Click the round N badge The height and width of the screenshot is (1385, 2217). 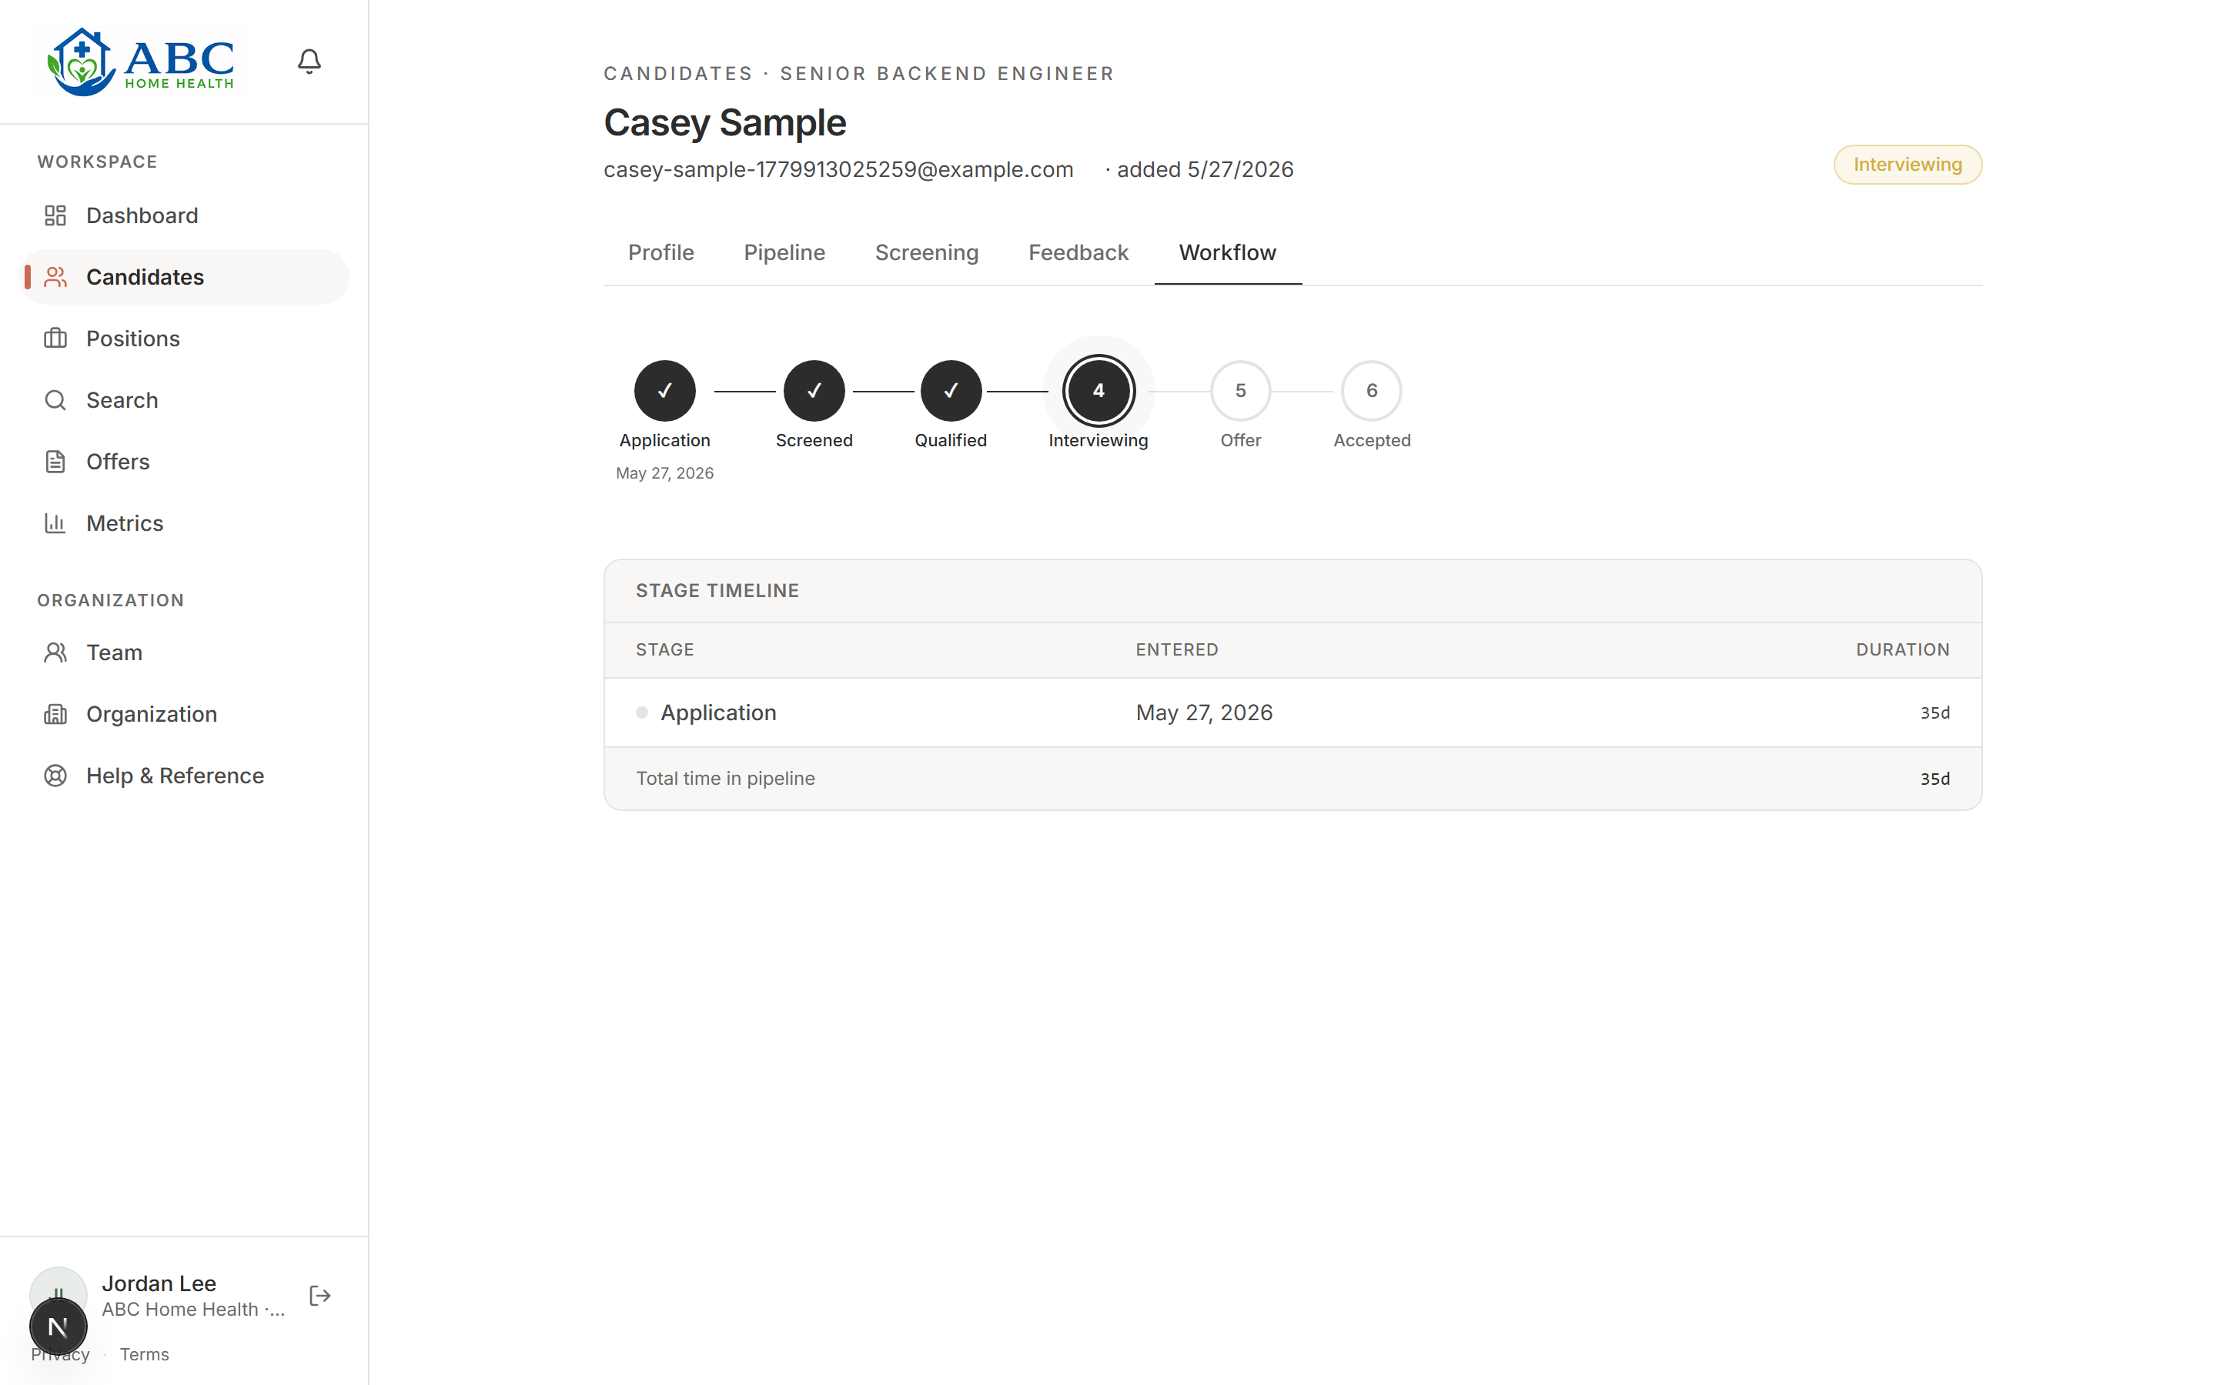coord(58,1327)
